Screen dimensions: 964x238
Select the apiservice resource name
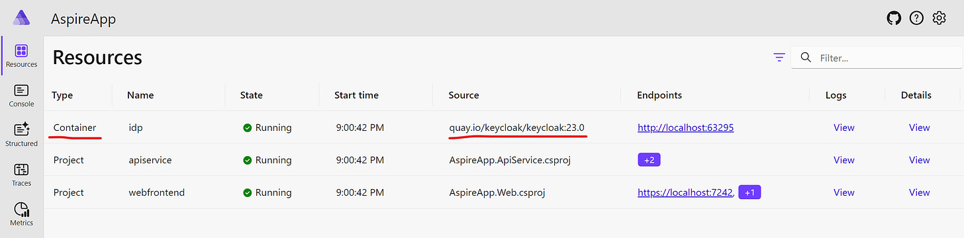(150, 160)
